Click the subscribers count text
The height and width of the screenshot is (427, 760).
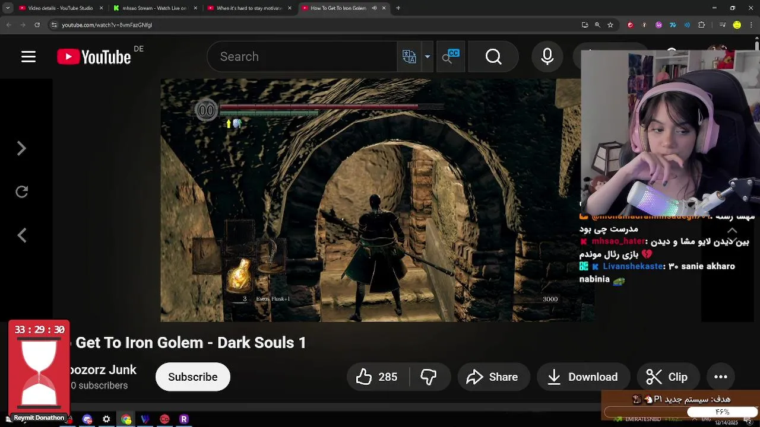point(99,385)
